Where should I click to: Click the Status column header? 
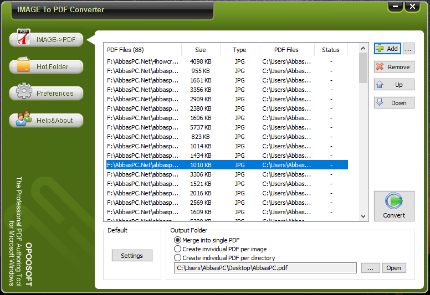click(x=331, y=50)
